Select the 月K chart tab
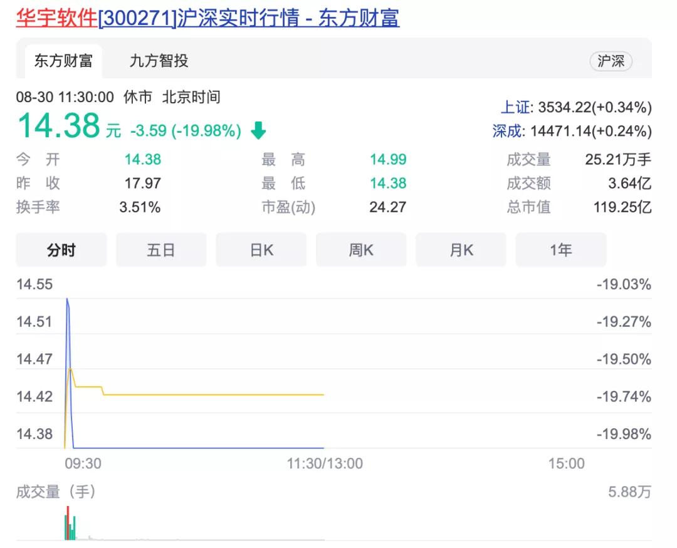Viewport: 677px width, 548px height. pos(461,250)
